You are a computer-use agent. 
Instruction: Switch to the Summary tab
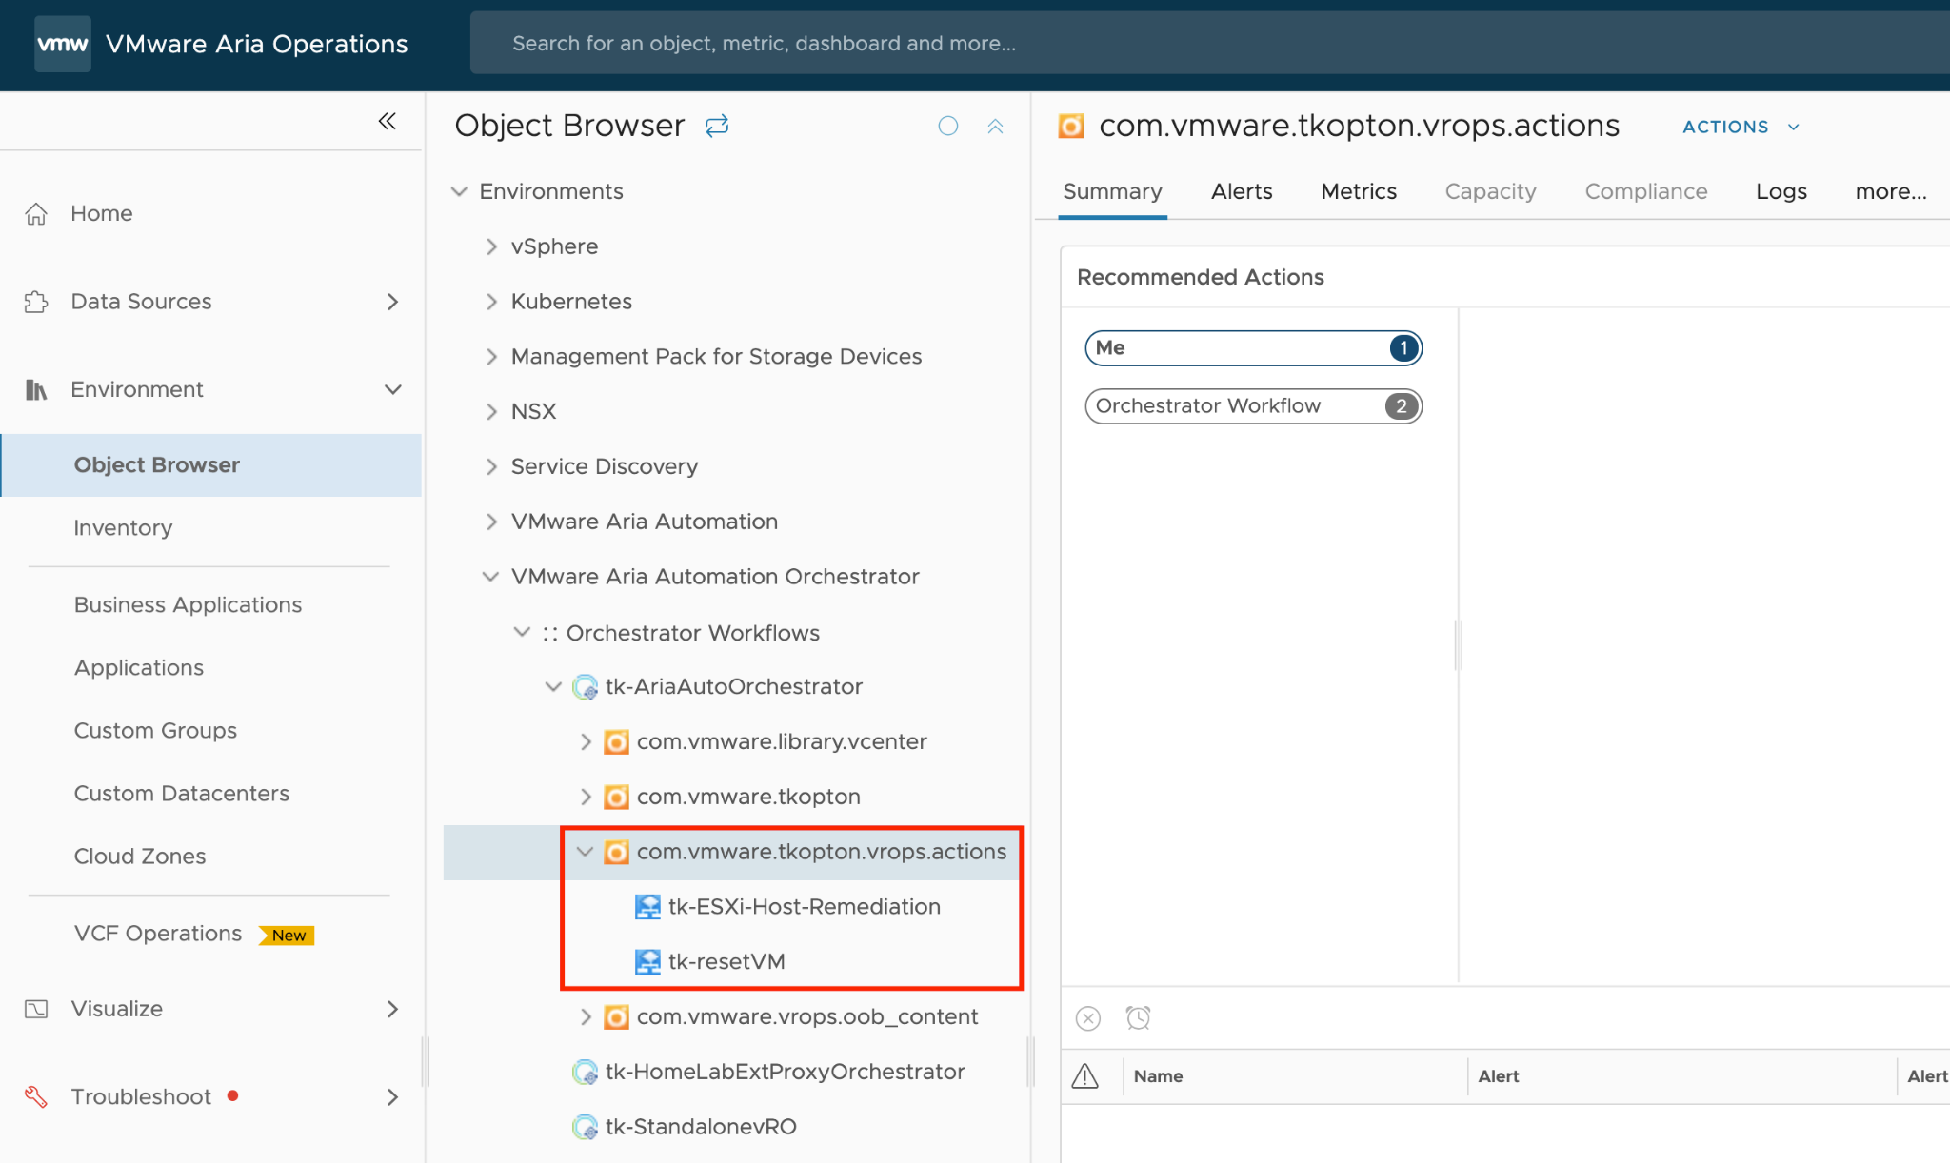tap(1112, 191)
